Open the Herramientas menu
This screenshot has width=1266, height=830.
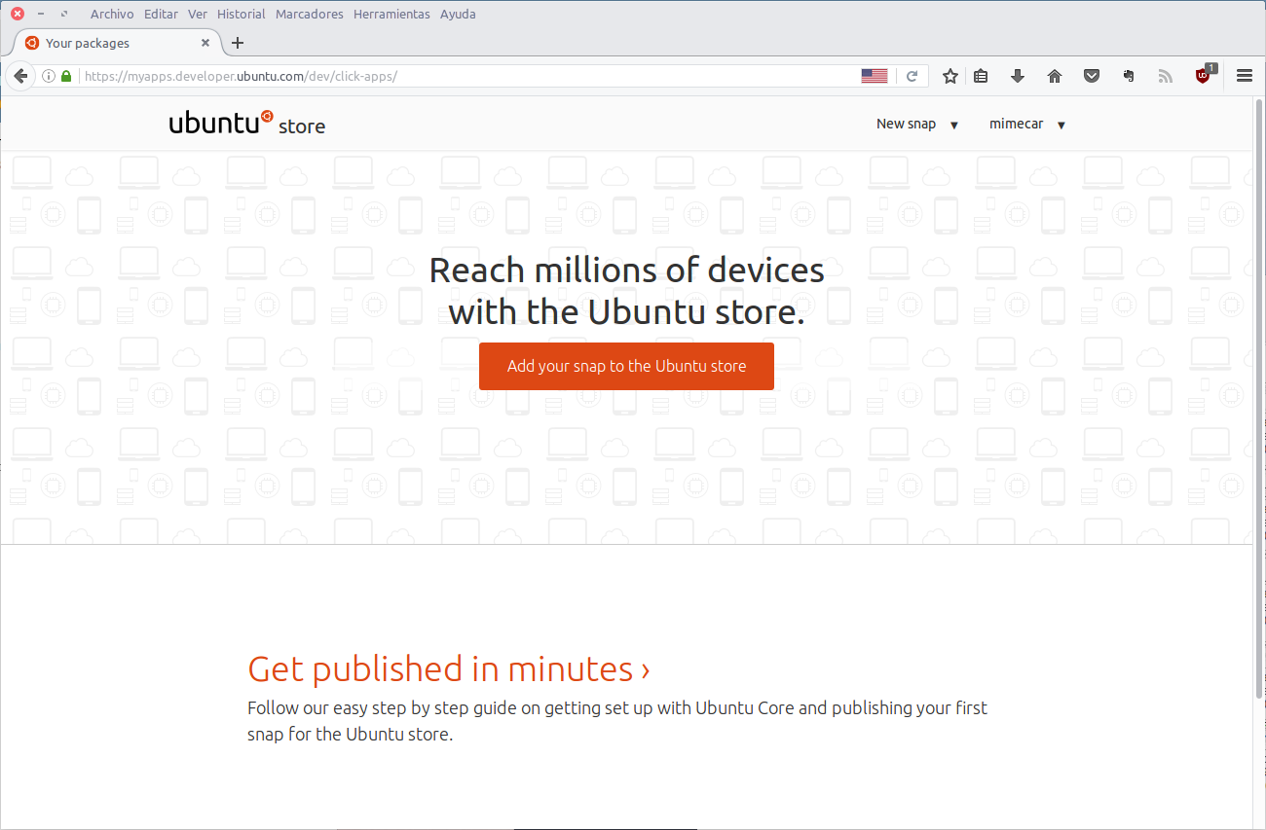[x=391, y=14]
